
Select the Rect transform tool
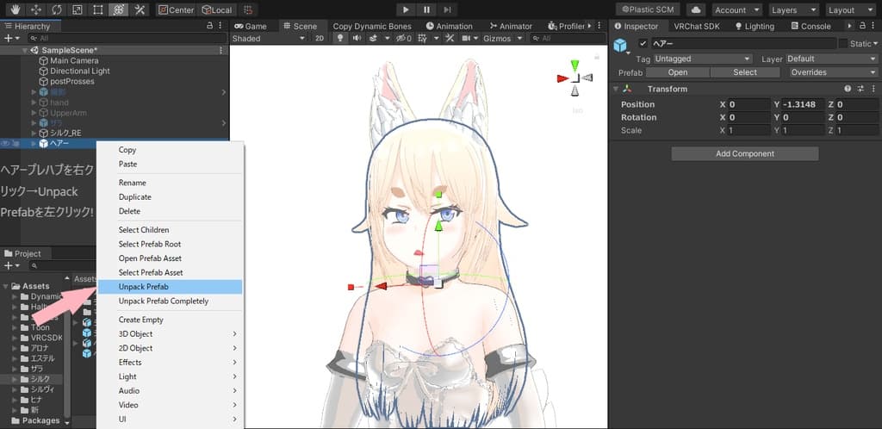pos(97,9)
